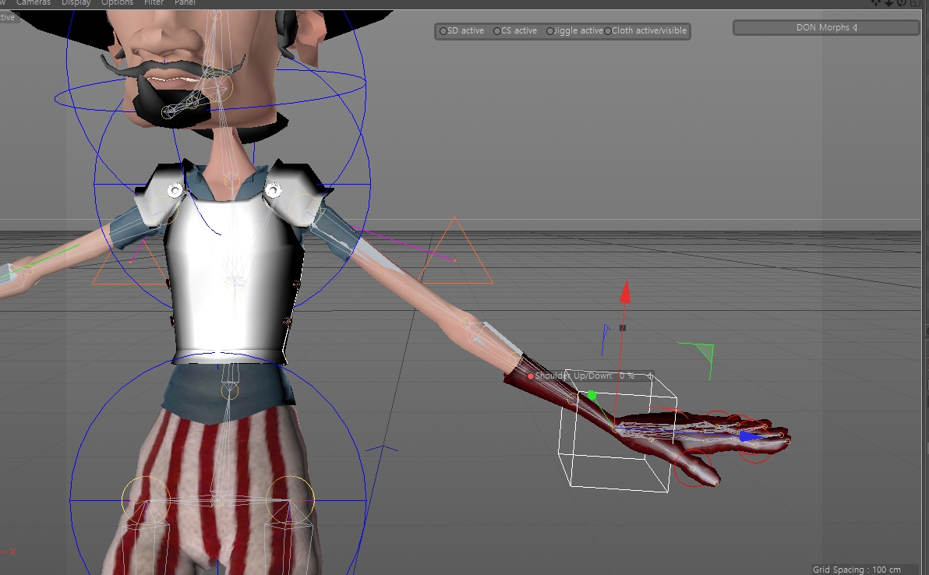
Task: Select the orange triangle controller beside the left-side sleeve
Action: [129, 264]
